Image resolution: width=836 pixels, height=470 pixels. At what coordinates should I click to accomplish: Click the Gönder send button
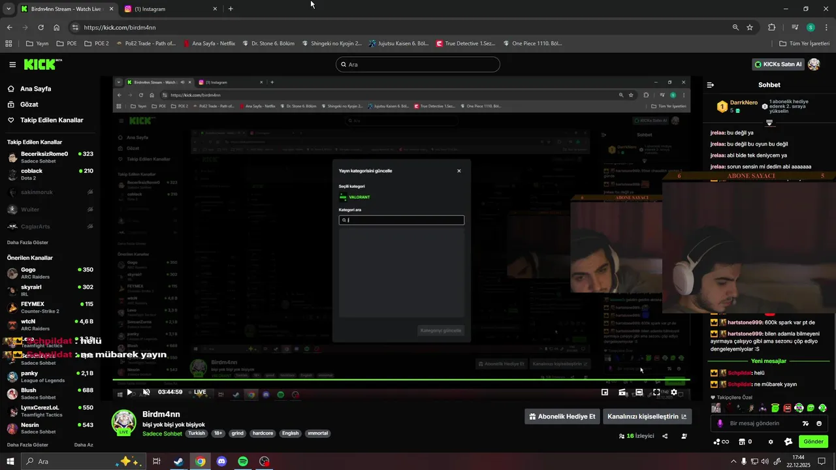814,442
